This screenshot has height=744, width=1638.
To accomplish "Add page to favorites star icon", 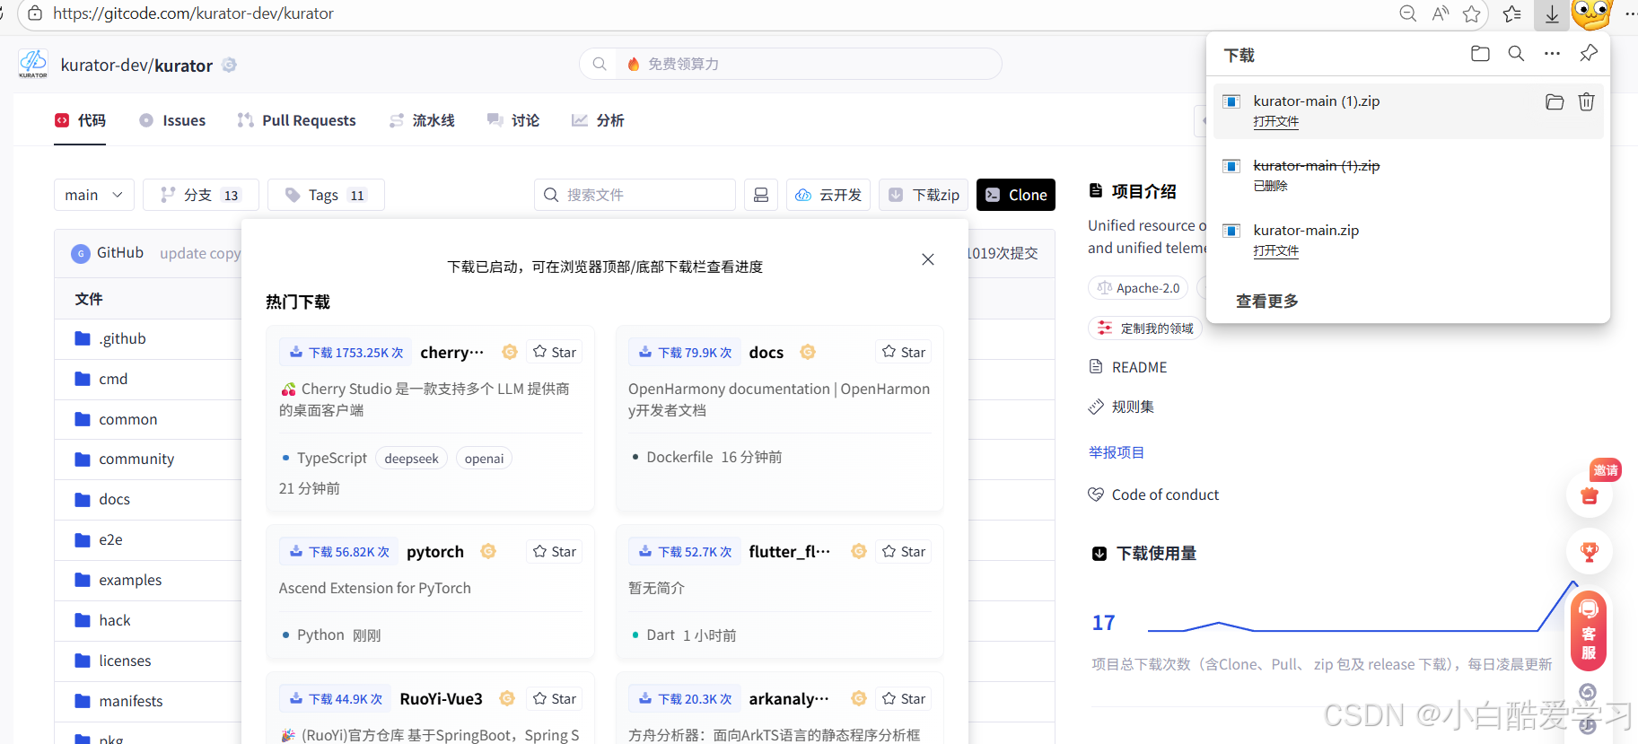I will pos(1471,13).
